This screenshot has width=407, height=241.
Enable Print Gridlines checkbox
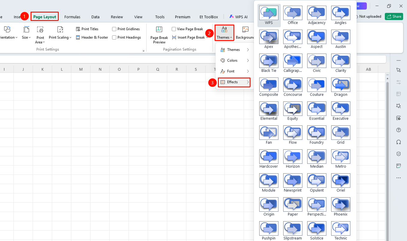(x=114, y=29)
